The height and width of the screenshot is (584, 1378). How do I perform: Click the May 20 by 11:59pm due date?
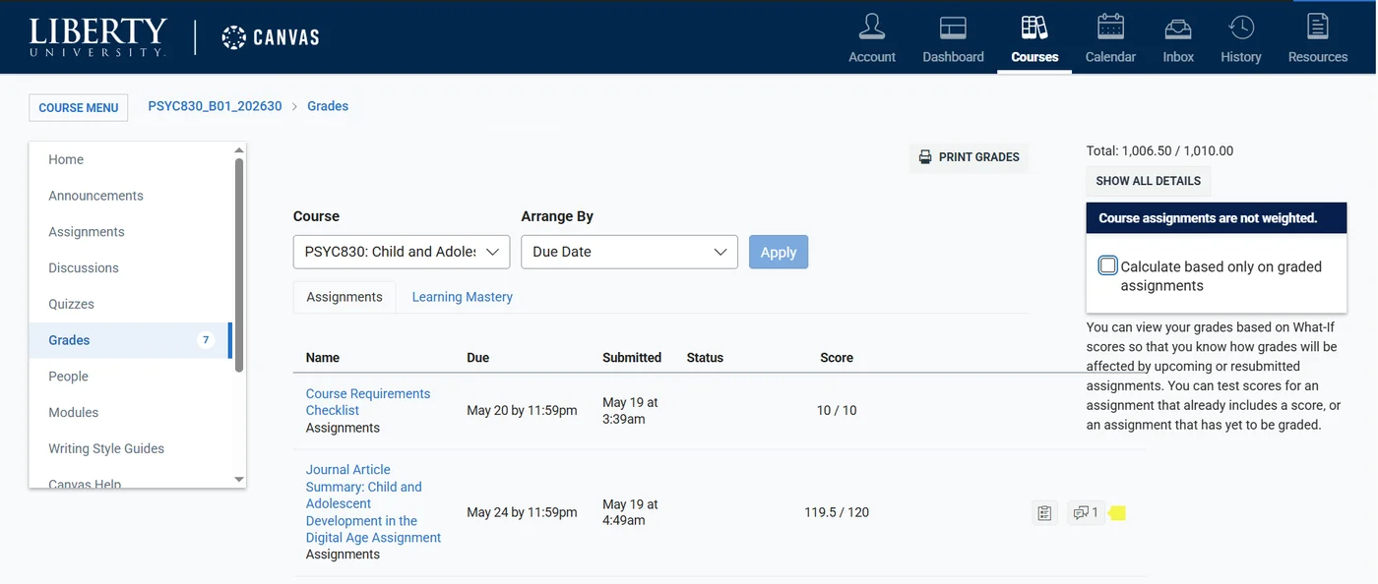coord(522,410)
